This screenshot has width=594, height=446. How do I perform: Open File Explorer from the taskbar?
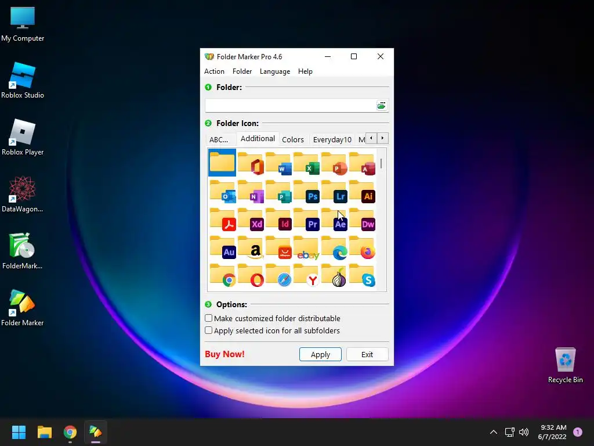pos(44,432)
